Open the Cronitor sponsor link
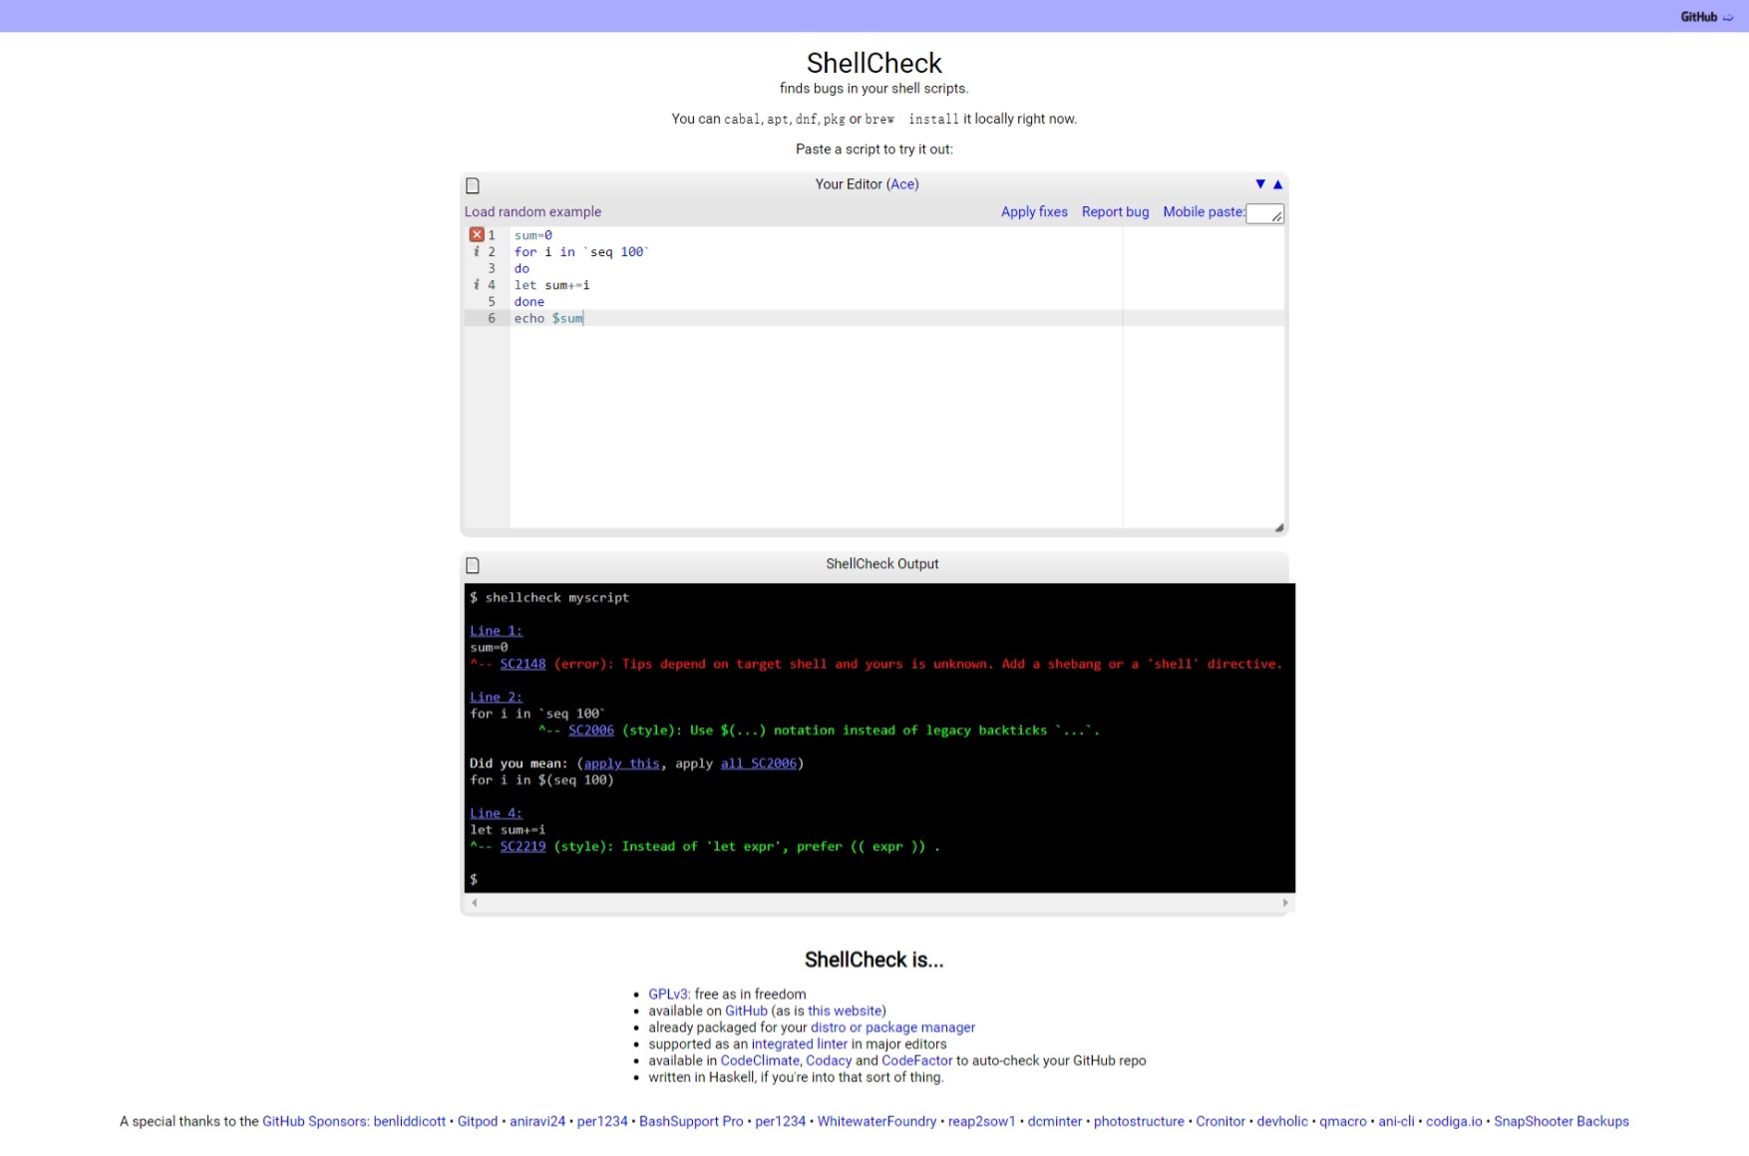 (1221, 1122)
